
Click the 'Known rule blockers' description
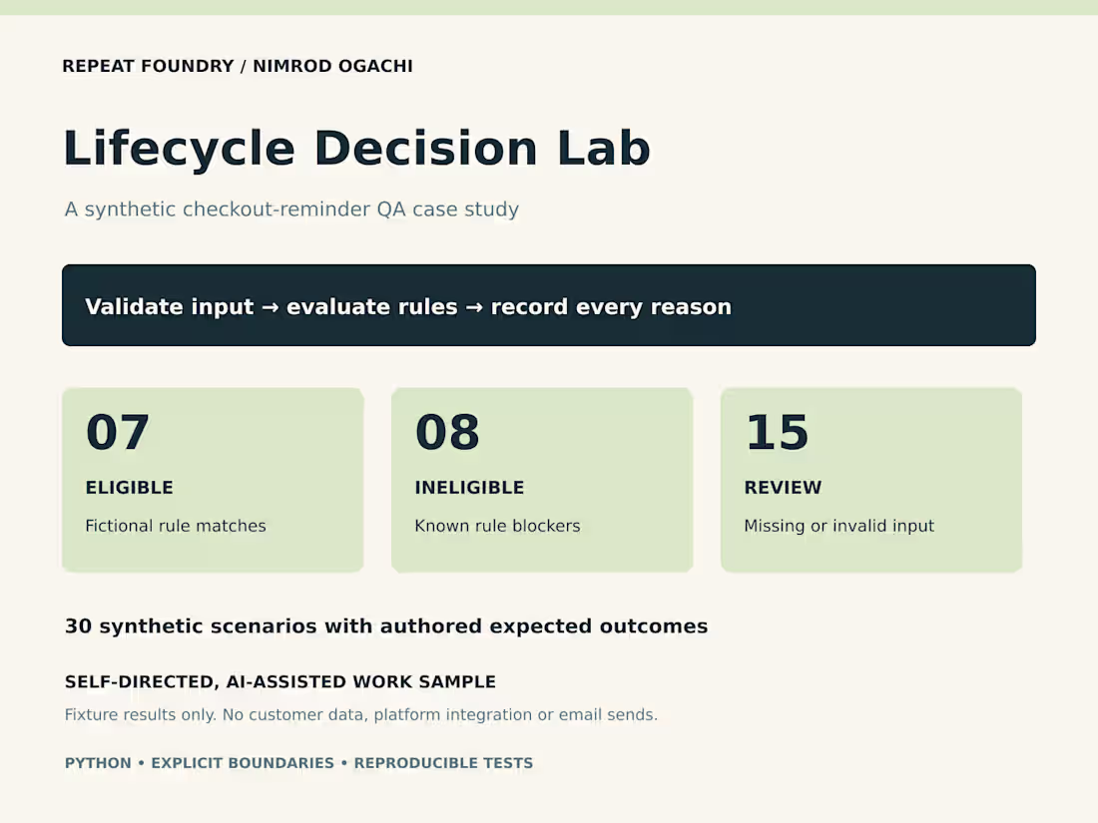pyautogui.click(x=497, y=526)
